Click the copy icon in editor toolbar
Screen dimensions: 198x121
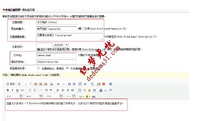click(x=31, y=84)
